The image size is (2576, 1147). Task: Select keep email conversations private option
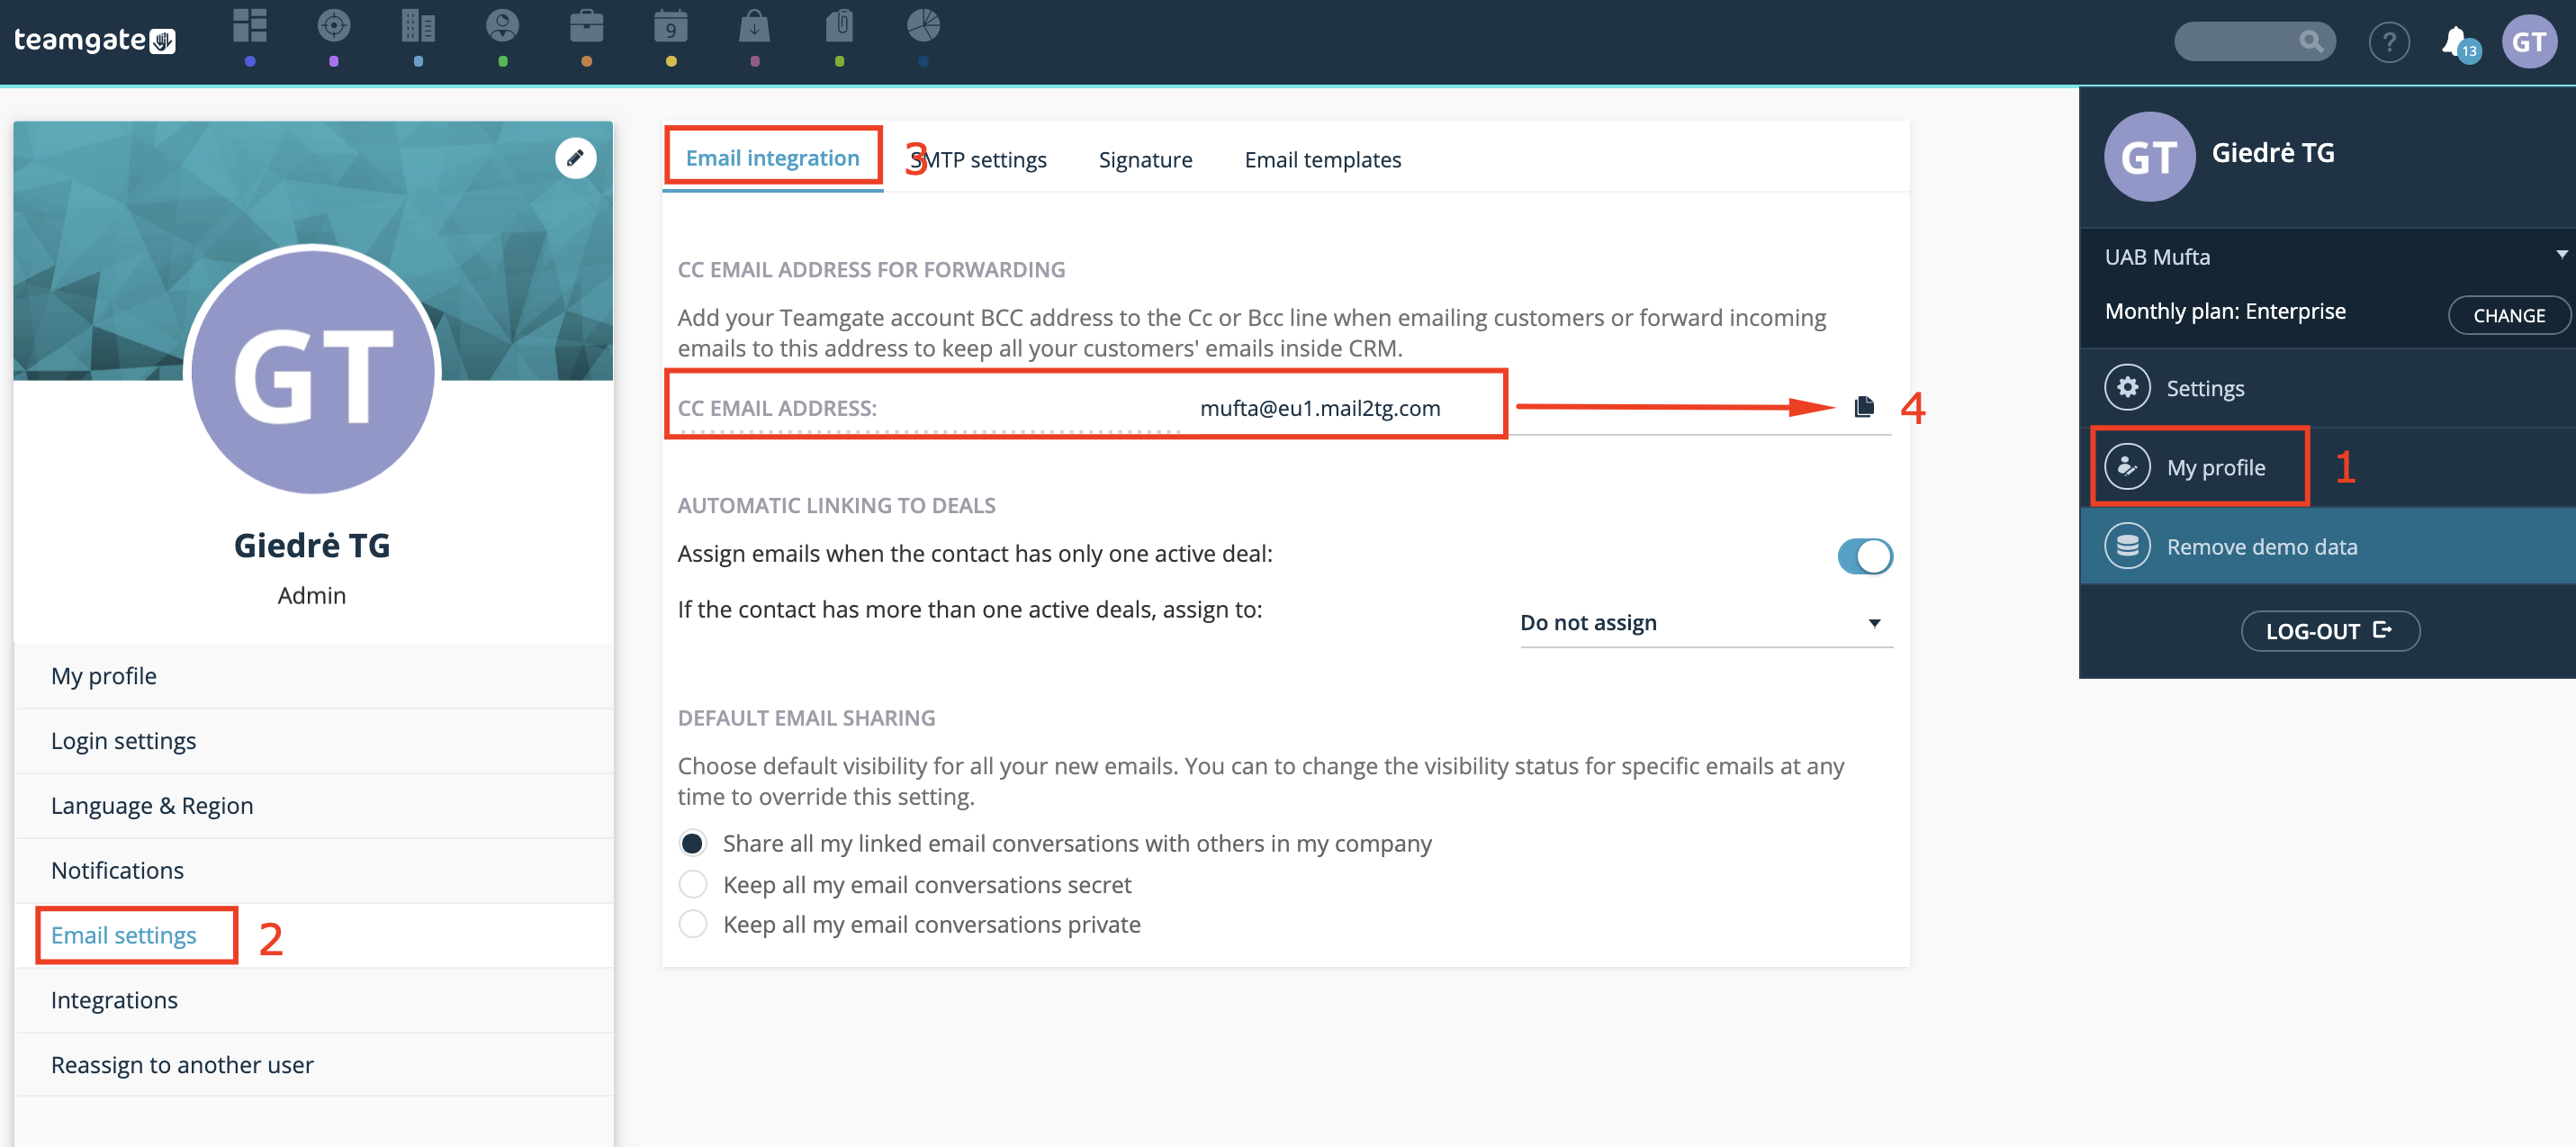pos(692,924)
